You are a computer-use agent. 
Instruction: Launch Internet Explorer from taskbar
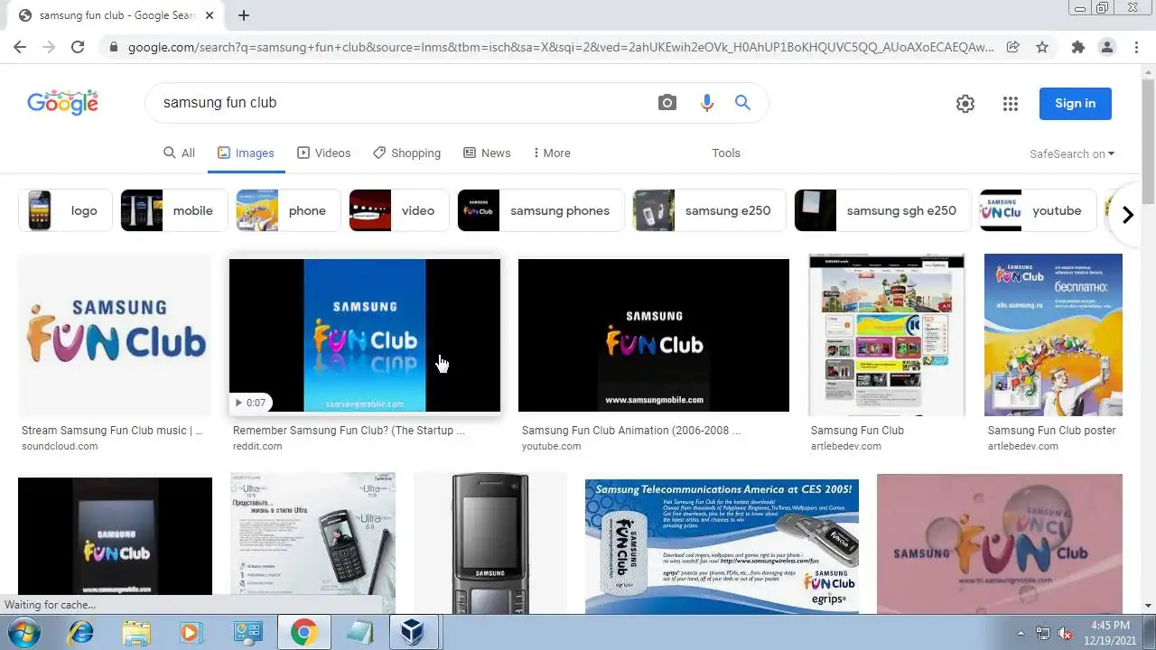point(80,633)
